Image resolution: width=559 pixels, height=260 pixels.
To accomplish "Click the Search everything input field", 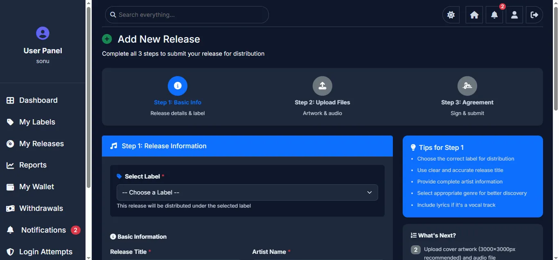I will click(x=187, y=15).
